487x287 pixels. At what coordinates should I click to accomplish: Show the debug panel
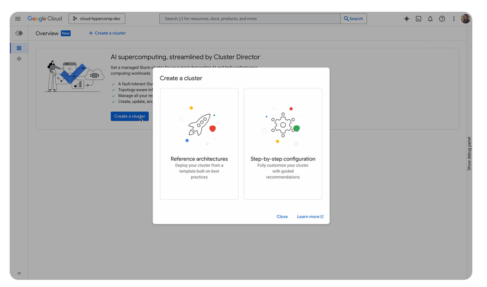point(469,153)
